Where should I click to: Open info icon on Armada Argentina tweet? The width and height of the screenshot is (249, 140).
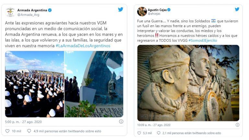click(x=121, y=122)
